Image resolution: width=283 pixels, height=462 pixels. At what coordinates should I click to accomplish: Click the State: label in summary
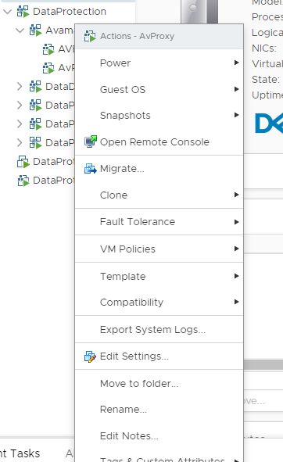pyautogui.click(x=266, y=79)
